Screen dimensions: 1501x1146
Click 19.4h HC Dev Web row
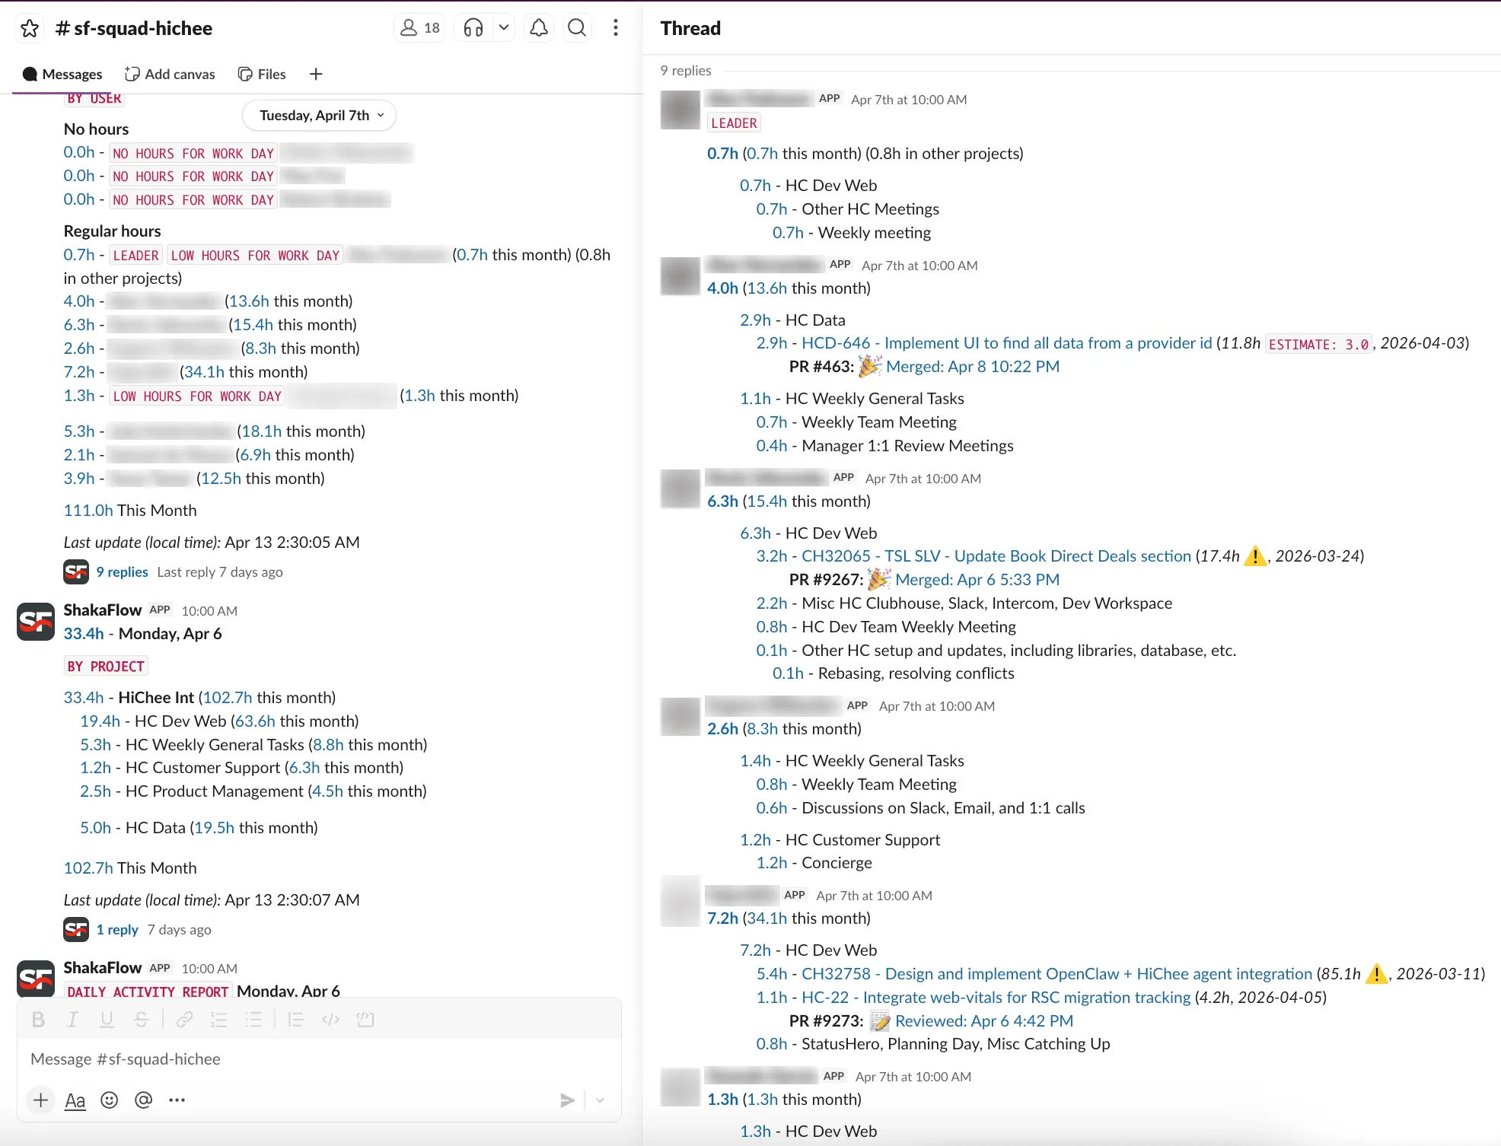[219, 721]
